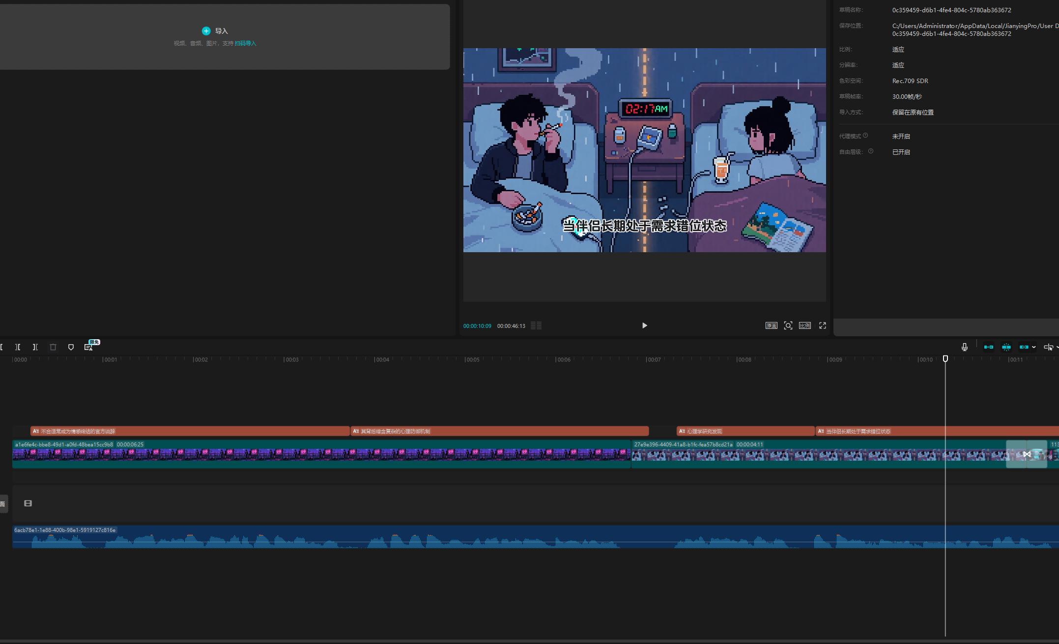1059x644 pixels.
Task: Enter fullscreen preview mode
Action: point(822,325)
